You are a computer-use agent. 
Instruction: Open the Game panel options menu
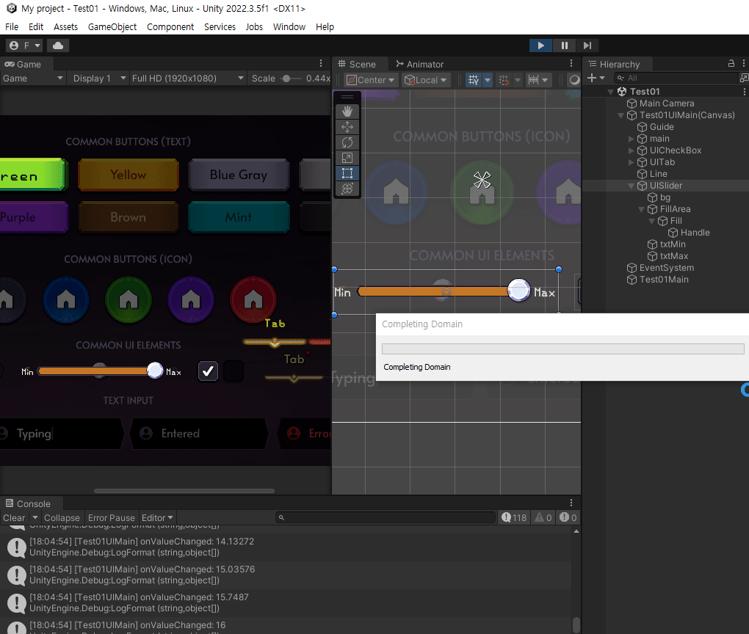(x=321, y=64)
